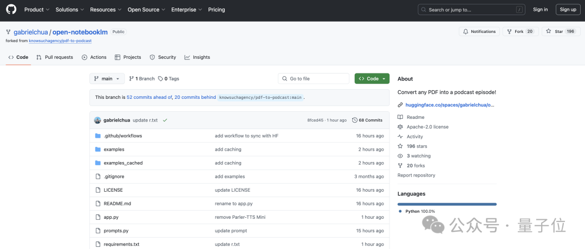Click the GitHub Octocat logo
The width and height of the screenshot is (585, 249).
coord(11,9)
